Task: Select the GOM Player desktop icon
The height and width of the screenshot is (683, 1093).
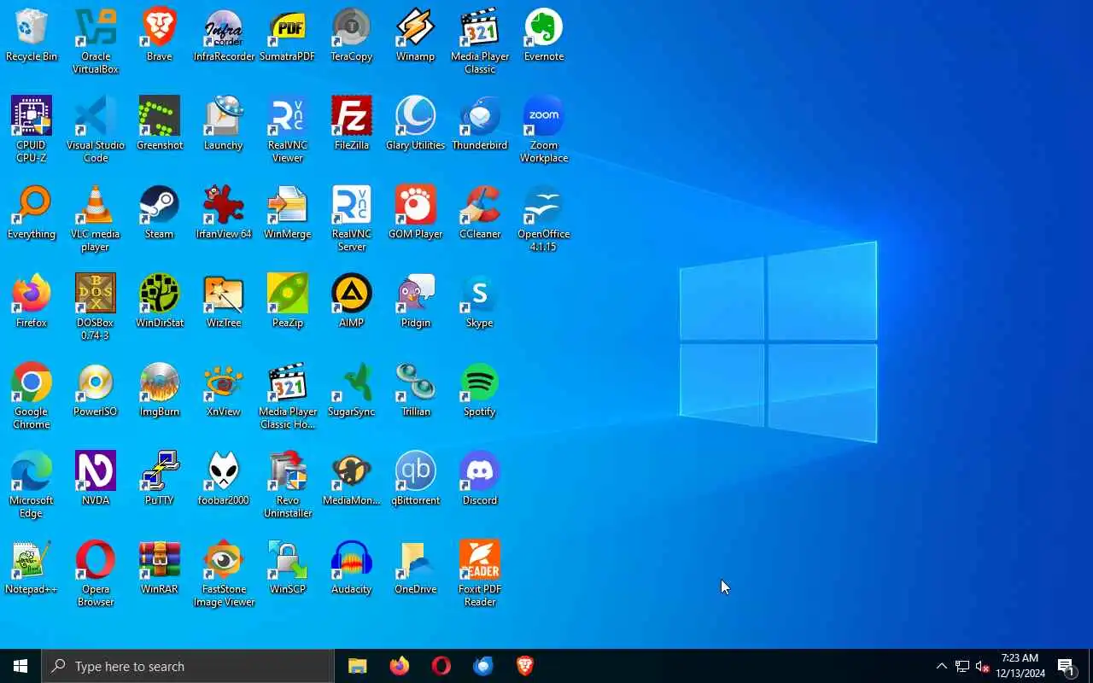Action: click(416, 213)
